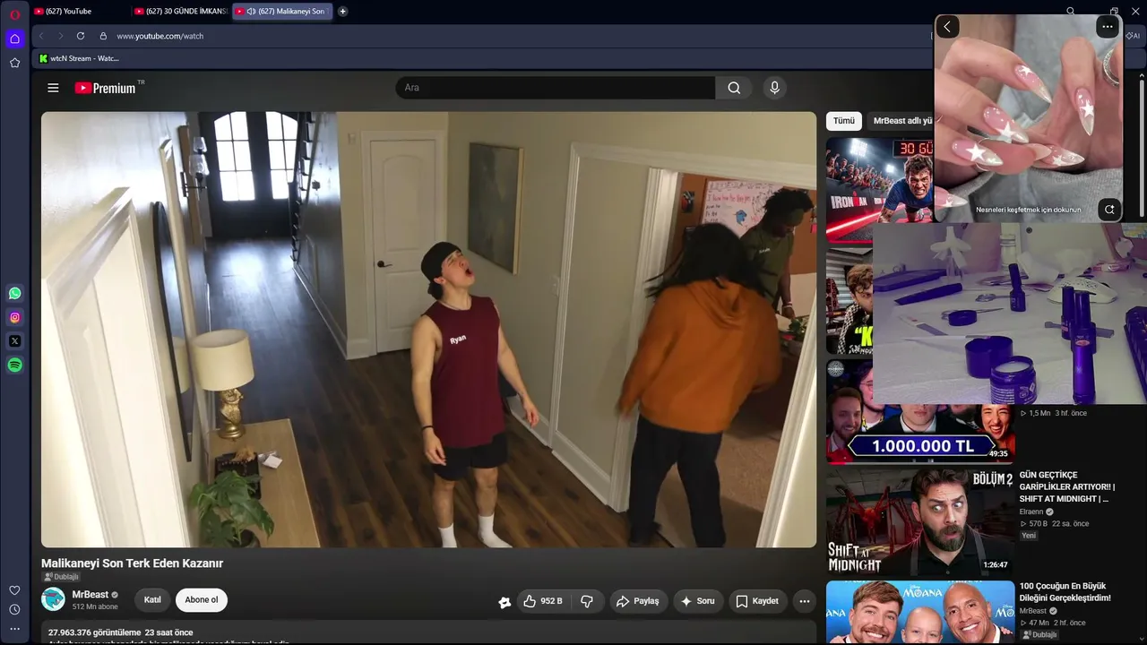
Task: Open WhatsApp in the Opera sidebar
Action: 14,293
